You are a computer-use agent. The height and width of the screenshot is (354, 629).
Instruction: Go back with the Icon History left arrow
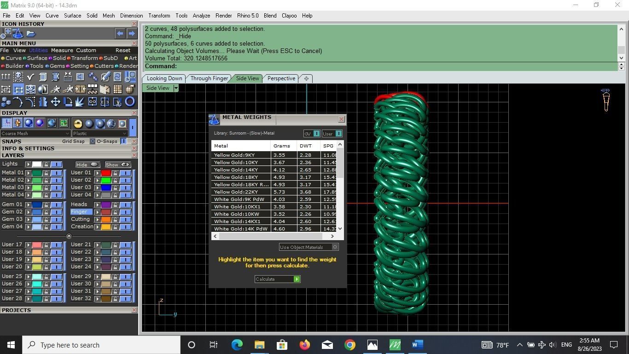pyautogui.click(x=120, y=33)
